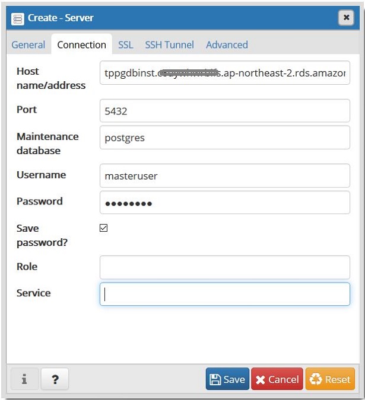Focus the Port field showing 5432
The image size is (365, 400).
pyautogui.click(x=225, y=111)
